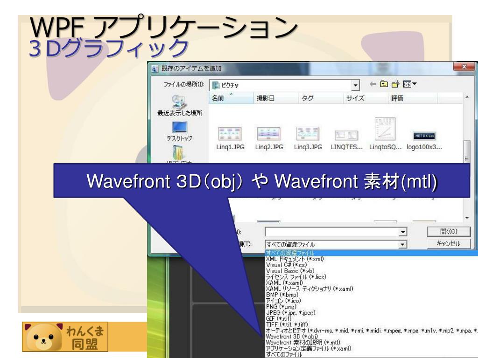
Task: Click the back arrow navigation icon
Action: click(373, 84)
